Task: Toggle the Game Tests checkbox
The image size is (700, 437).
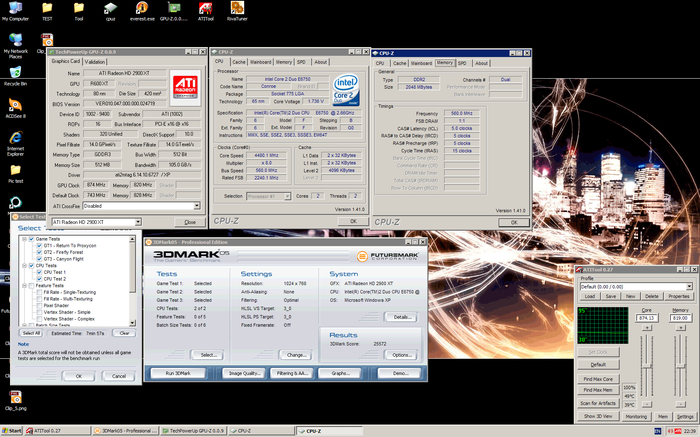Action: point(31,239)
